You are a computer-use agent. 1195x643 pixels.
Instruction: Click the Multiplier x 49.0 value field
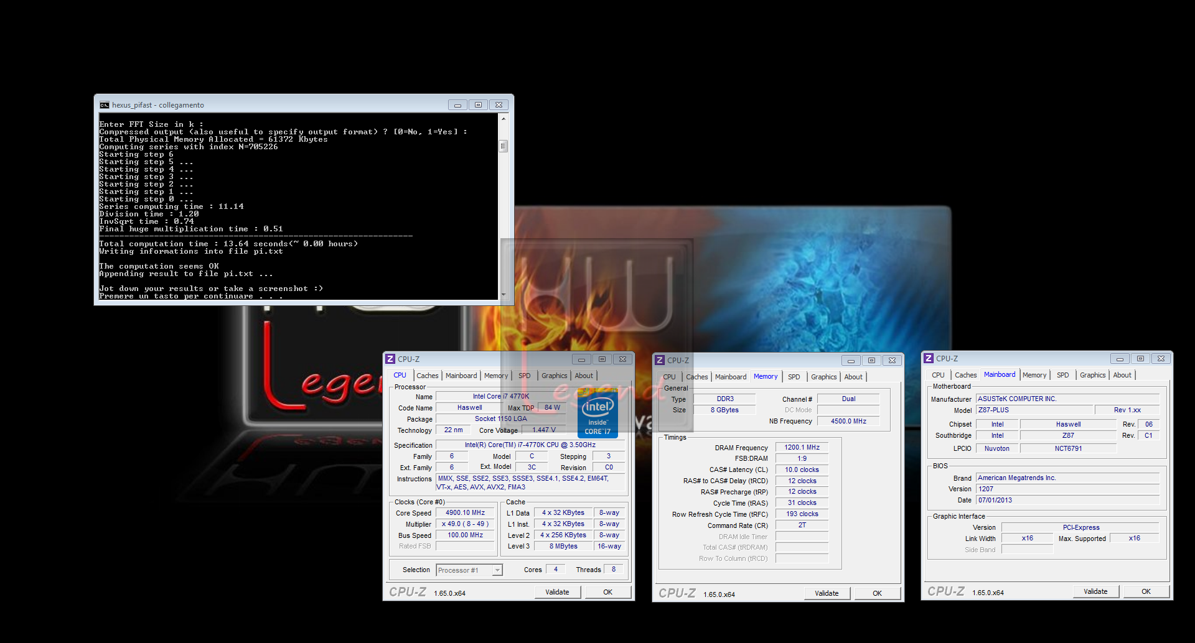(x=466, y=524)
